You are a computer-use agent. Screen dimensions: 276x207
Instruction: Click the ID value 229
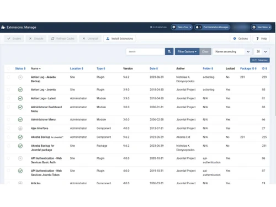[264, 77]
